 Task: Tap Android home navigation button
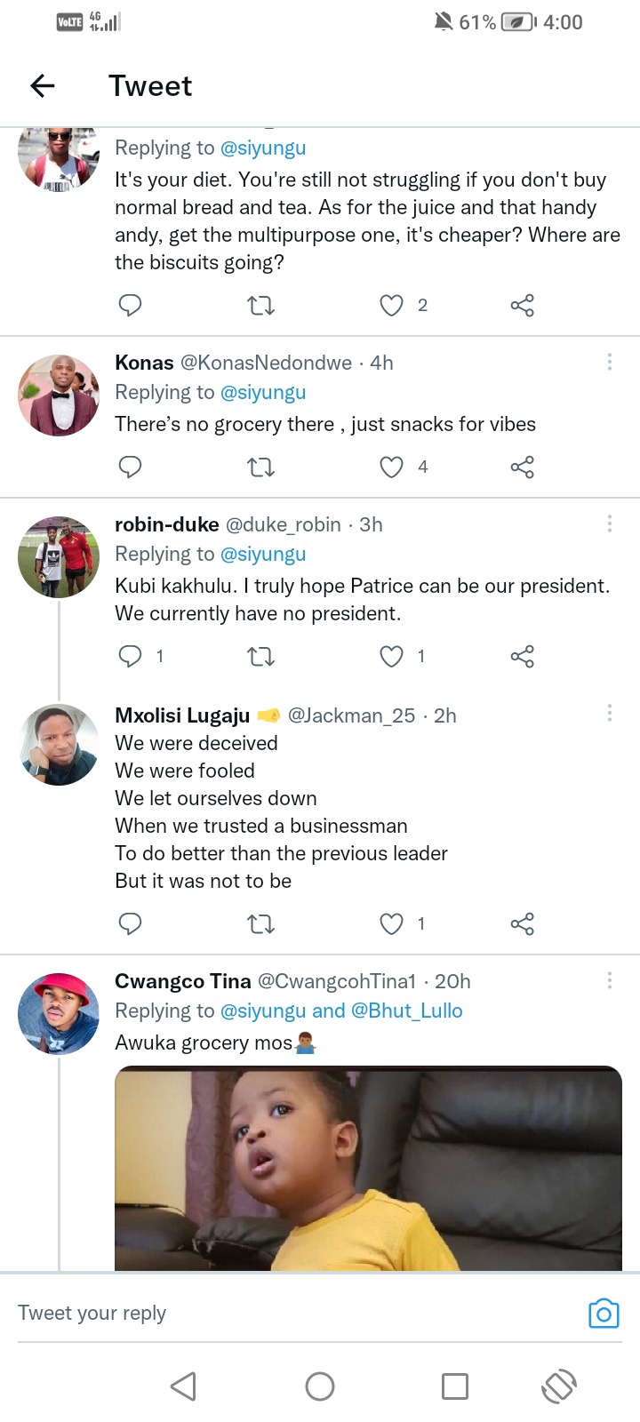click(320, 1386)
